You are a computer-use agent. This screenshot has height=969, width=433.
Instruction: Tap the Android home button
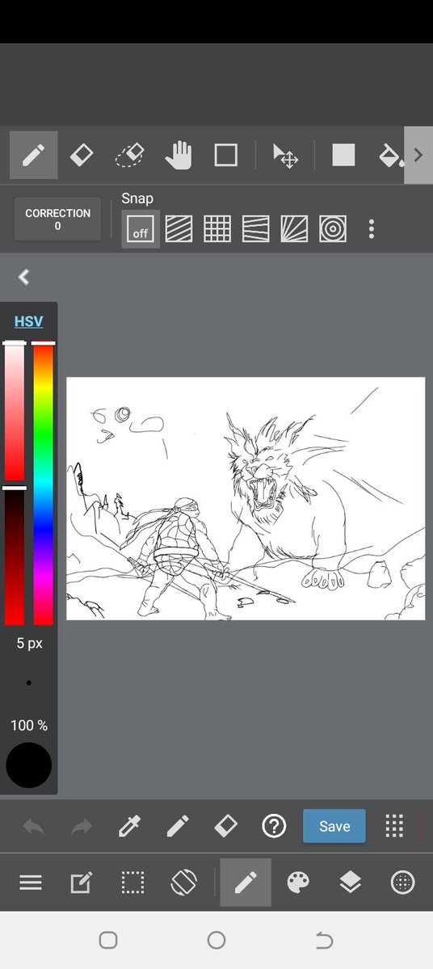pyautogui.click(x=216, y=940)
